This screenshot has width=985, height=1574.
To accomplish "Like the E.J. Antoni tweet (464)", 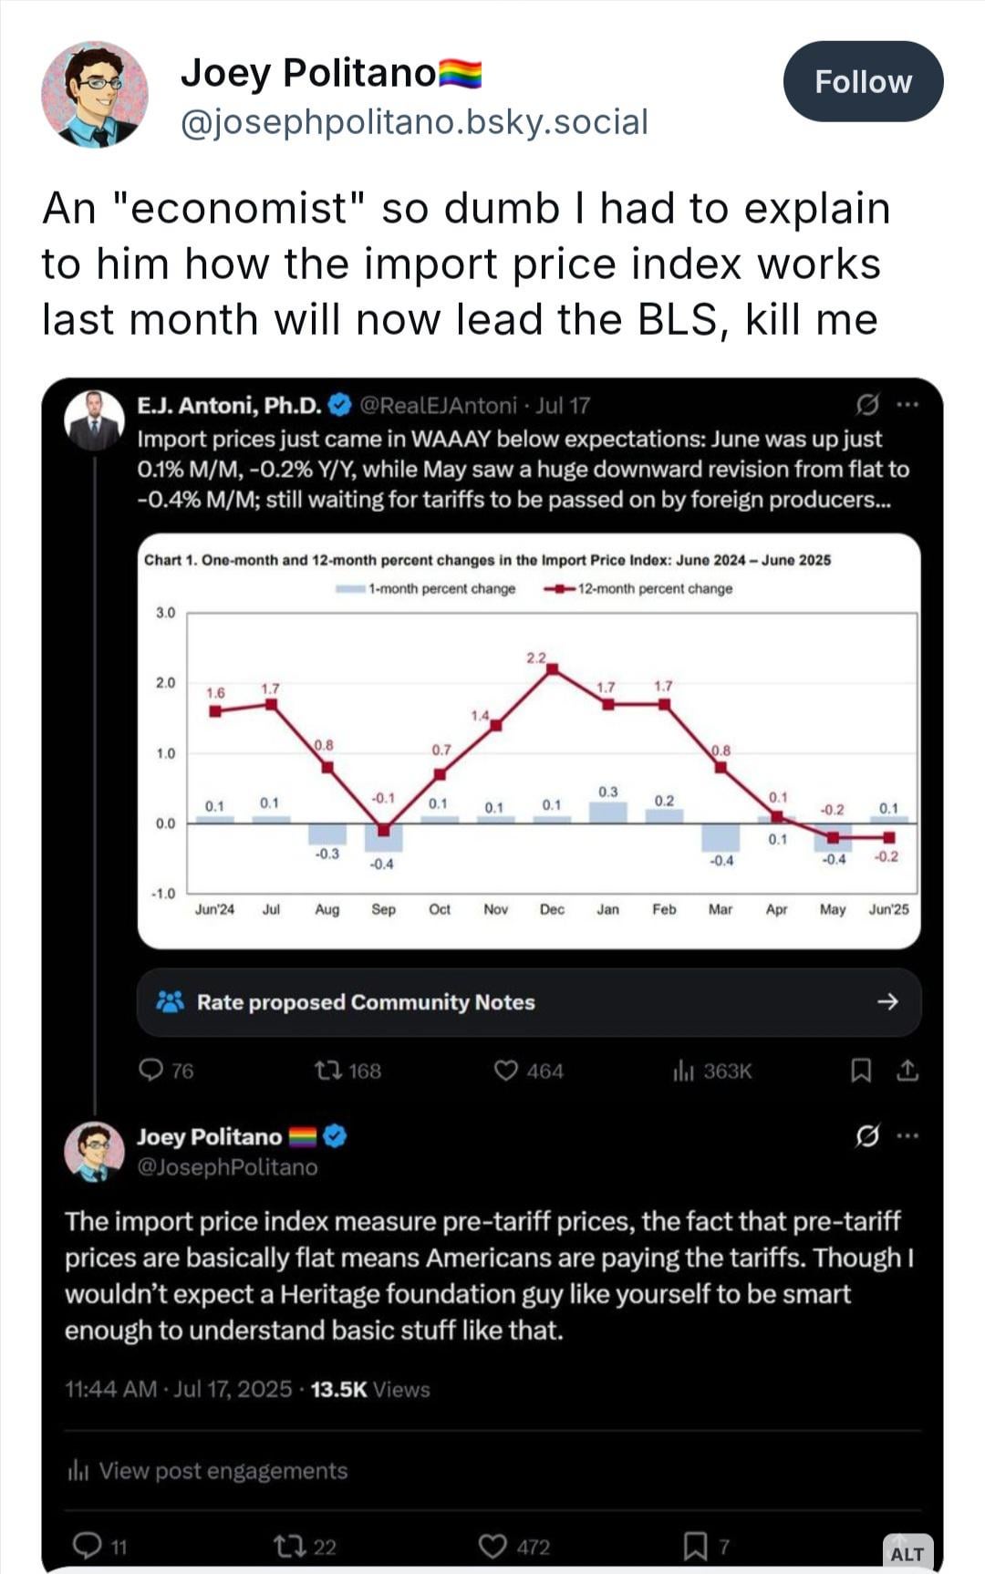I will point(506,1071).
